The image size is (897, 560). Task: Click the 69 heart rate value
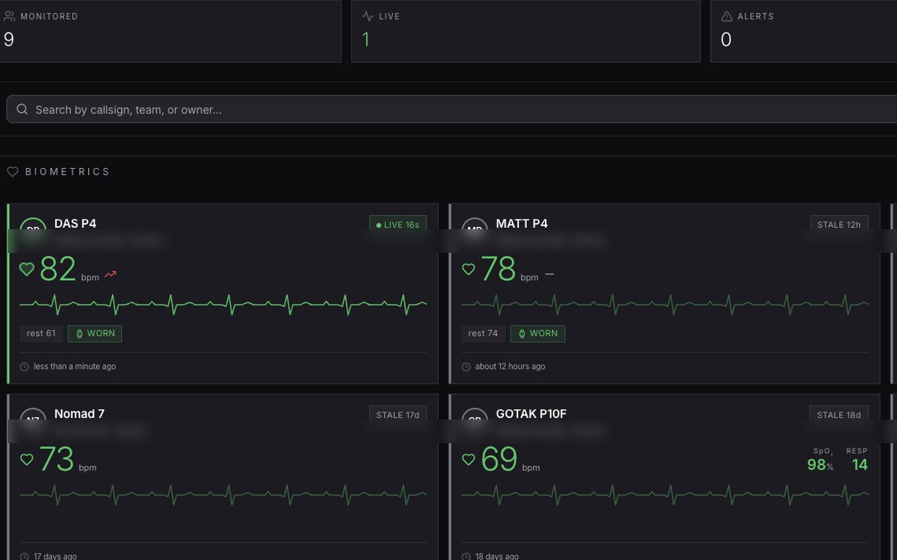coord(499,459)
